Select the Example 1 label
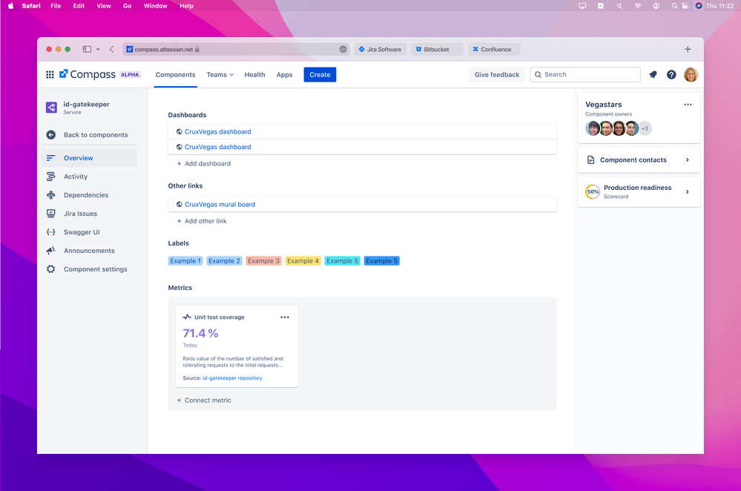Viewport: 741px width, 491px height. 185,261
